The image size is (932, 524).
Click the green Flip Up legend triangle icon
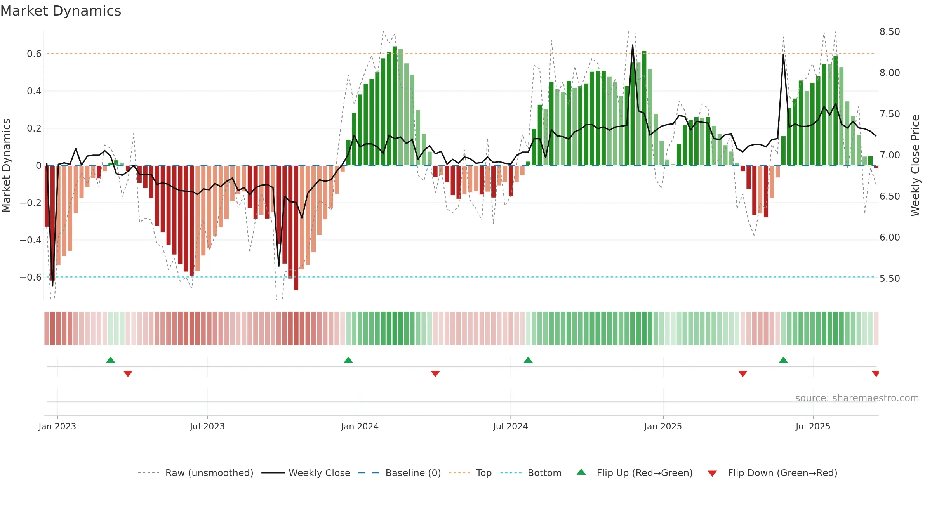[x=581, y=472]
